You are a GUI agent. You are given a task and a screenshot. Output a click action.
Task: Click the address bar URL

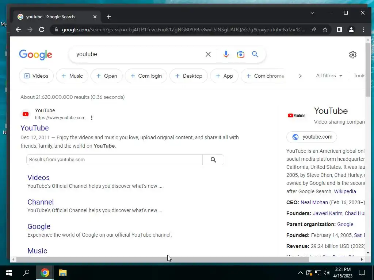pos(183,30)
